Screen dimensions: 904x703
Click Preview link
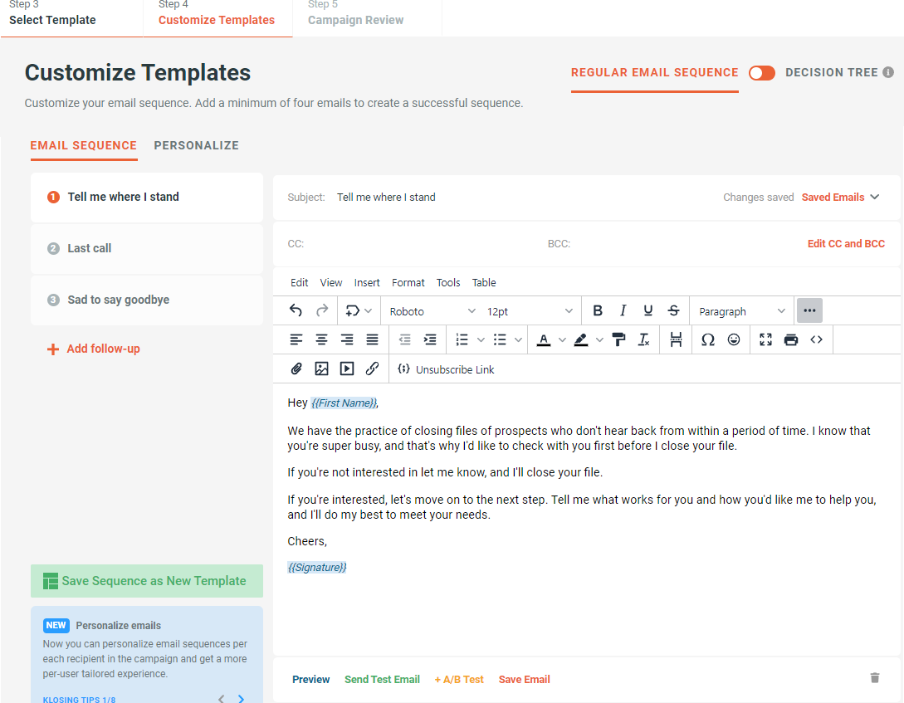tap(310, 680)
